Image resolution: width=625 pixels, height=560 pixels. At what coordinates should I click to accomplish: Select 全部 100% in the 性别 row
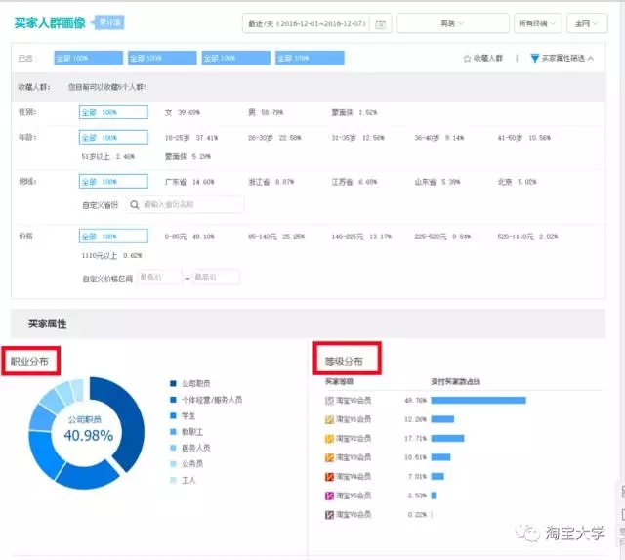pyautogui.click(x=113, y=112)
